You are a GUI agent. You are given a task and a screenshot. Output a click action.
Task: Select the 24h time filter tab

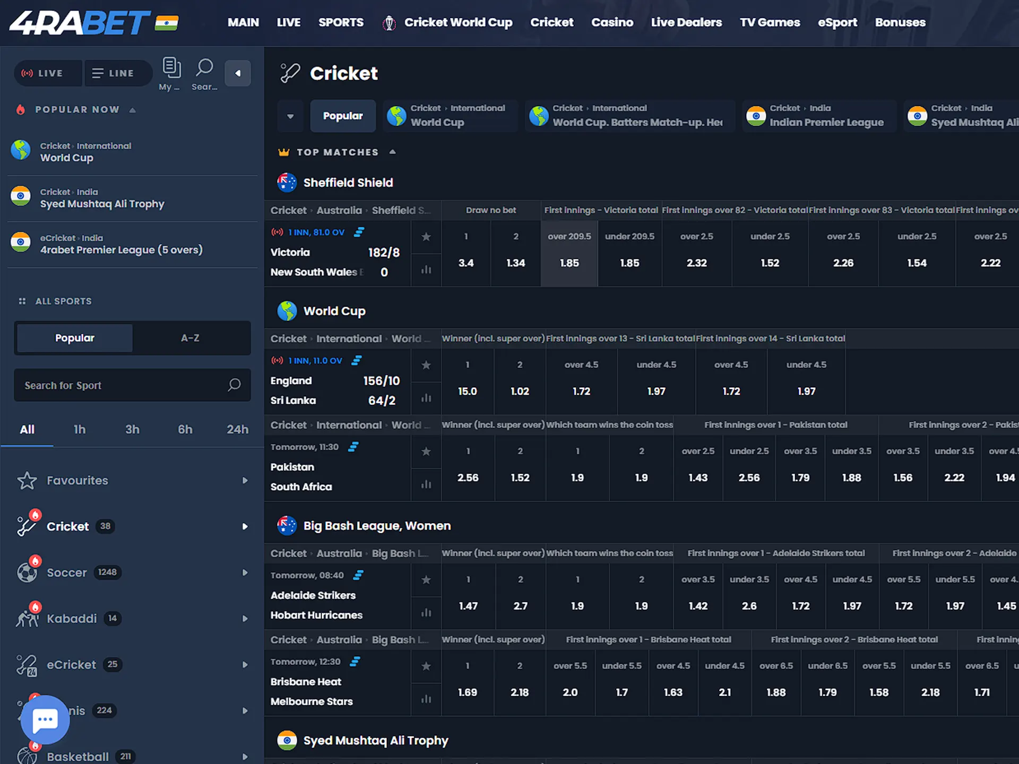[237, 430]
